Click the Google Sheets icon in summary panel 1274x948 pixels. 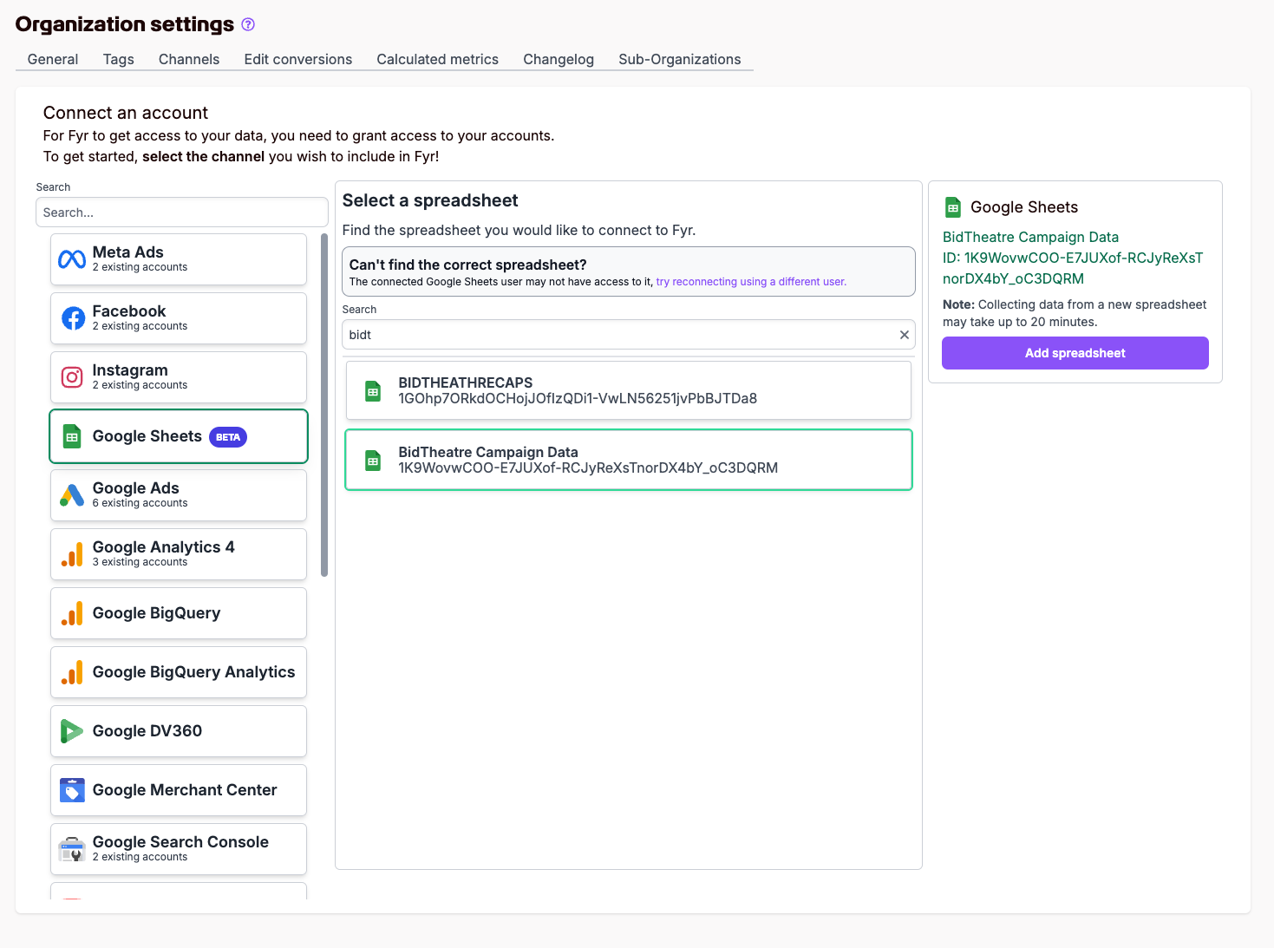coord(953,207)
